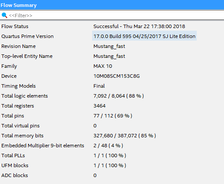
Task: Select the Revision Name value Mustang_fast
Action: [x=109, y=46]
